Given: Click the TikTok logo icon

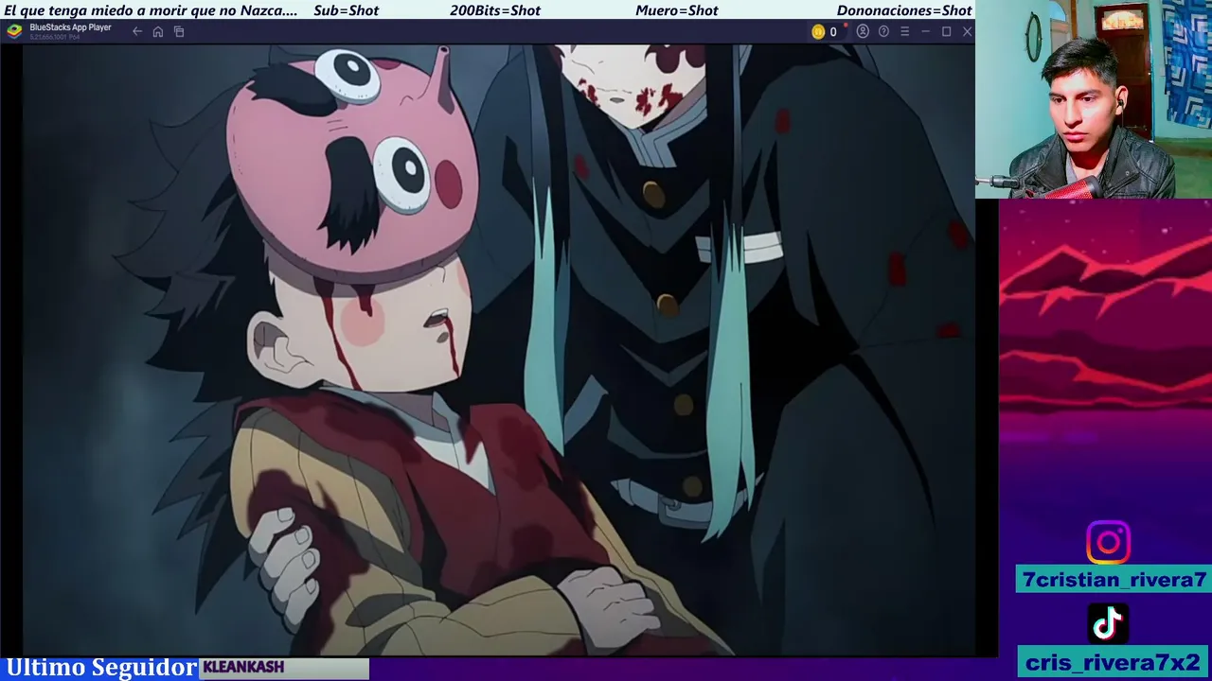Looking at the screenshot, I should [x=1108, y=622].
